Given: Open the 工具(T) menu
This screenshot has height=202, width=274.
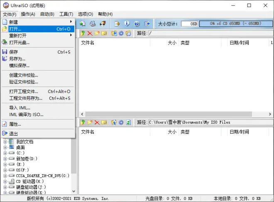Looking at the screenshot, I should click(66, 14).
